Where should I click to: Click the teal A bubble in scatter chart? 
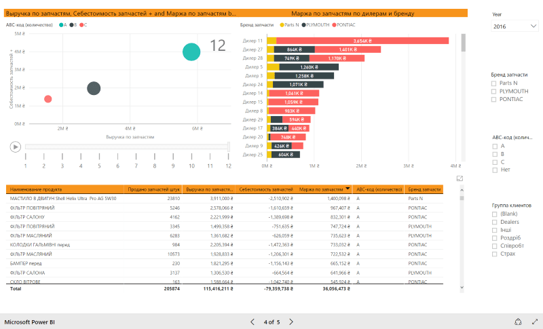pyautogui.click(x=191, y=52)
